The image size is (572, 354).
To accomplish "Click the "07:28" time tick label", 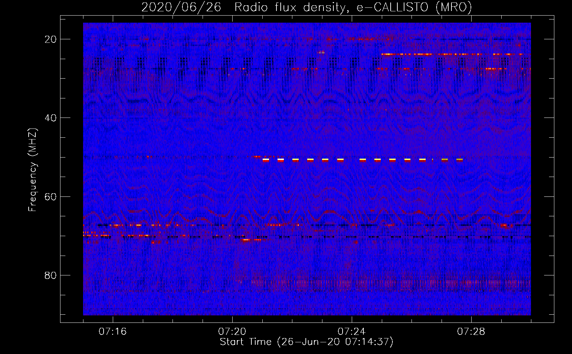I will (x=471, y=332).
